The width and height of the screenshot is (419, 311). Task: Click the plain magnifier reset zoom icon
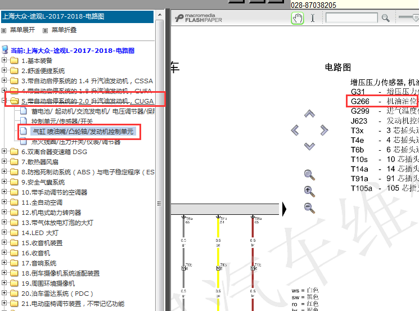[x=309, y=175]
